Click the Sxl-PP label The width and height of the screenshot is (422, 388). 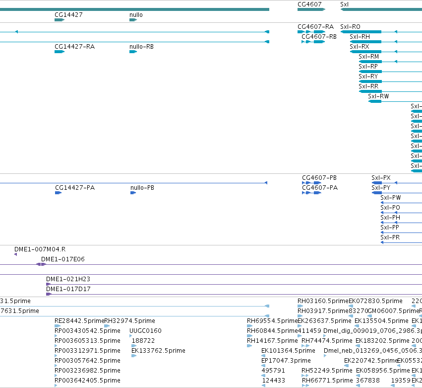click(389, 228)
